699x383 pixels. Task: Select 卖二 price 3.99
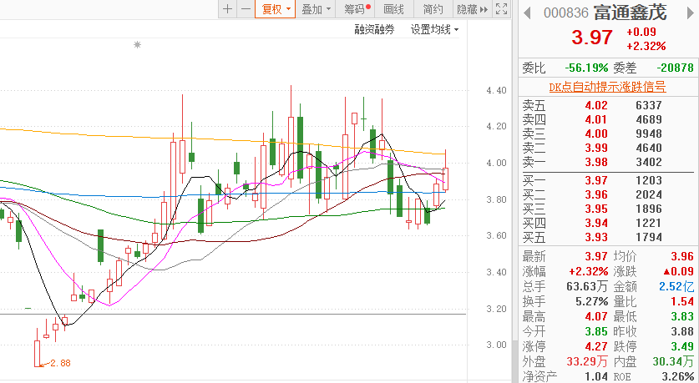[x=596, y=149]
